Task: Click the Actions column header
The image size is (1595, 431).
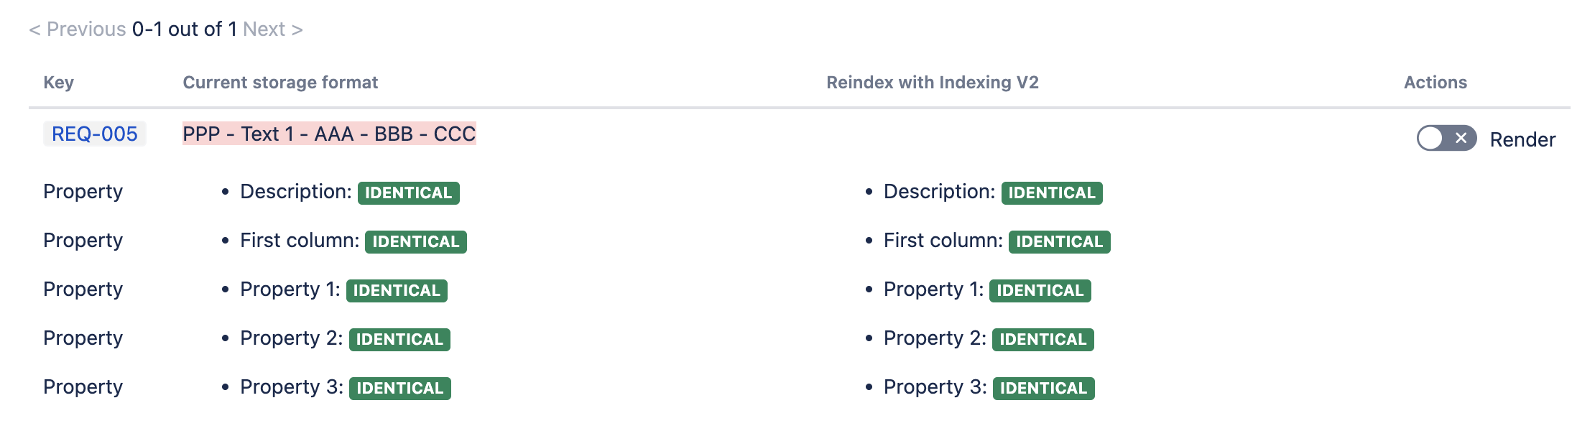Action: click(1435, 83)
